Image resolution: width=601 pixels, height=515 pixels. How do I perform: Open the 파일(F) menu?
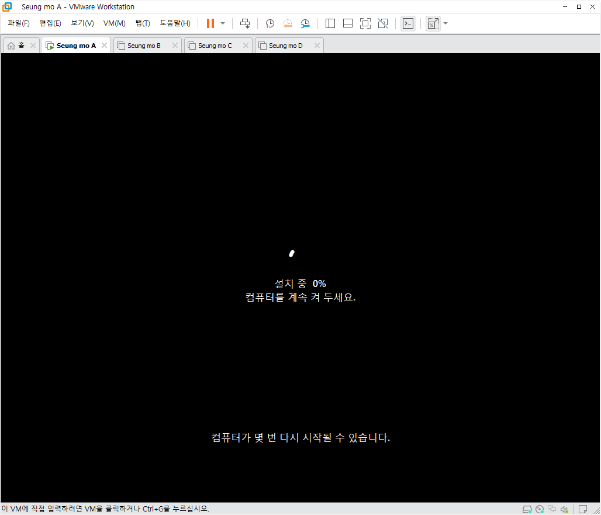pyautogui.click(x=18, y=23)
